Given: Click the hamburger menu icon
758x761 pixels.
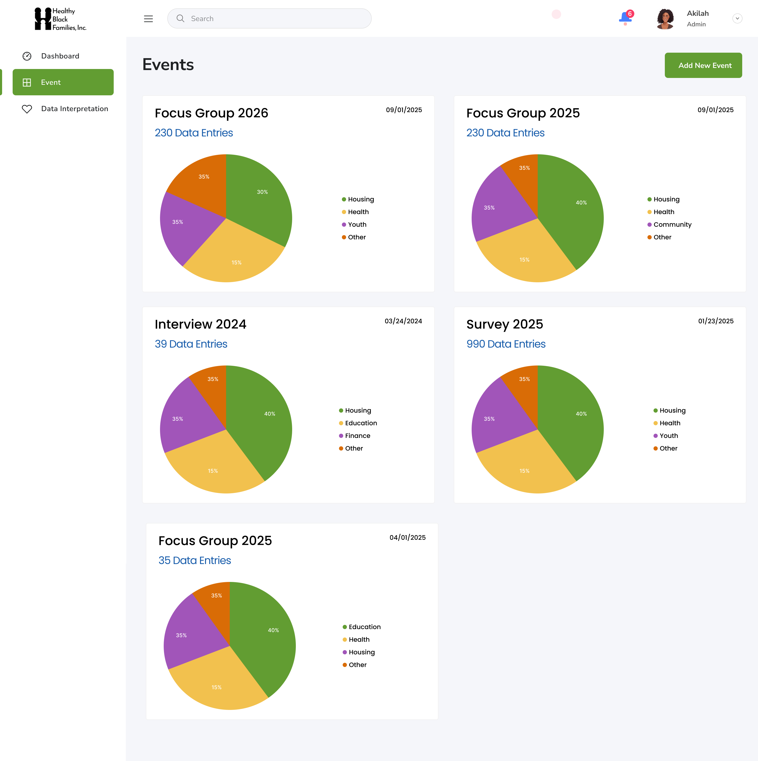Looking at the screenshot, I should [148, 18].
